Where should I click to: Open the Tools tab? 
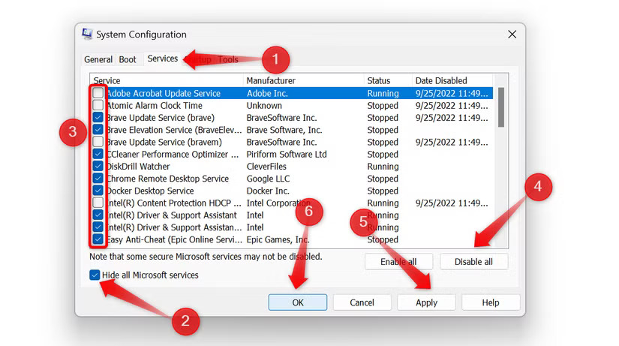pyautogui.click(x=228, y=59)
